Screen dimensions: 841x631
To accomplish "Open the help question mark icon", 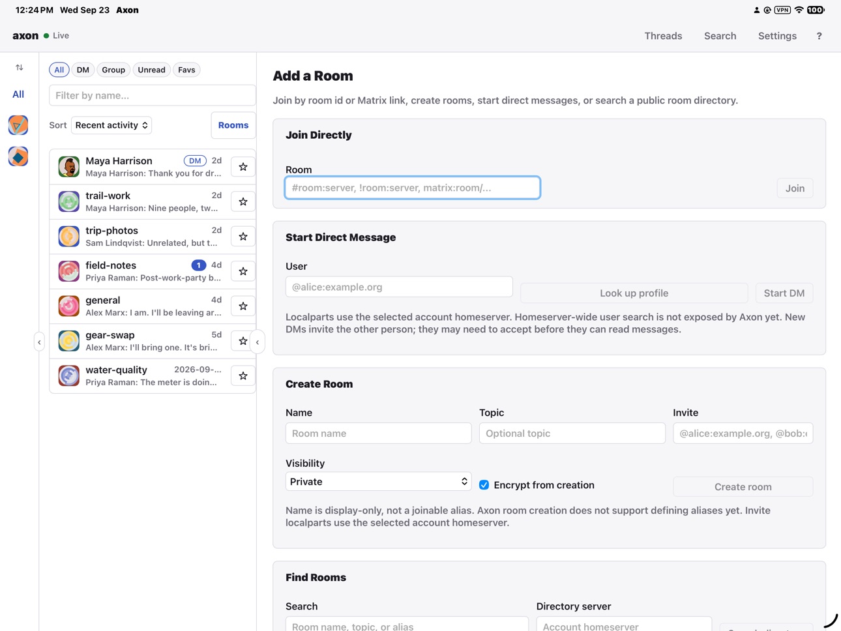I will coord(819,36).
